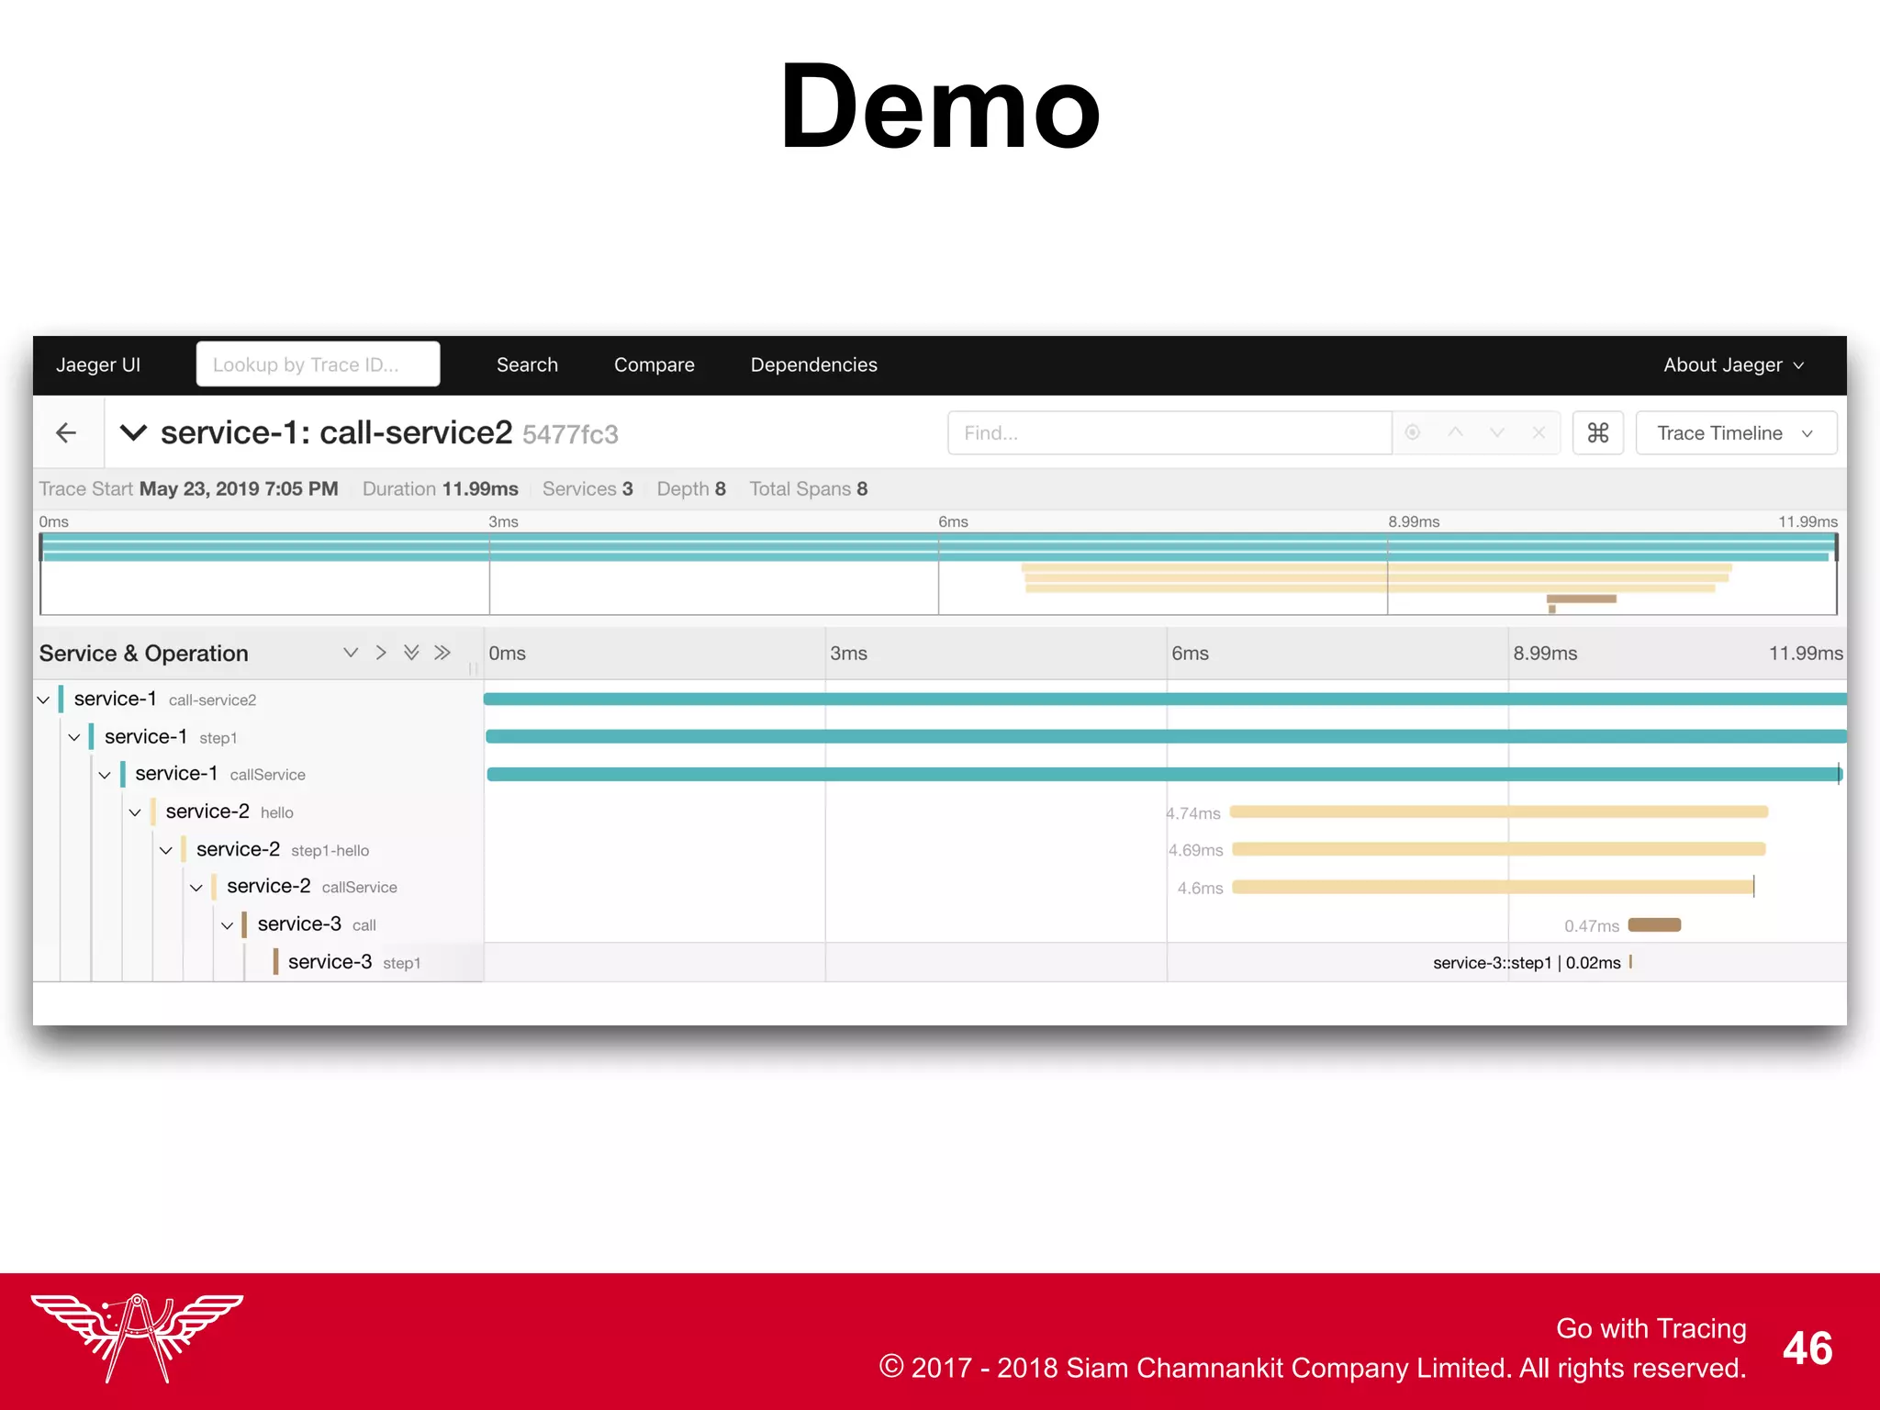Click the focus search matches target icon

pos(1413,432)
